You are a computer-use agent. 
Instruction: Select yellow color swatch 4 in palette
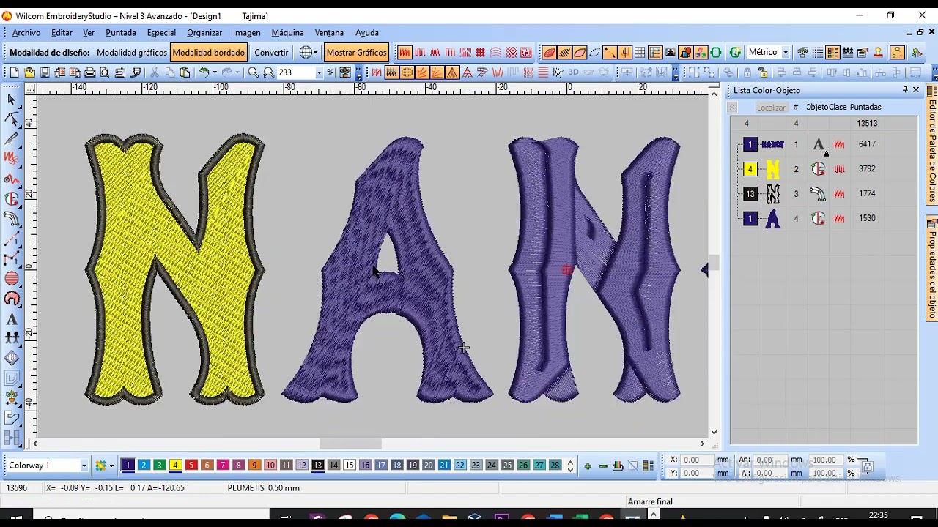[x=175, y=466]
